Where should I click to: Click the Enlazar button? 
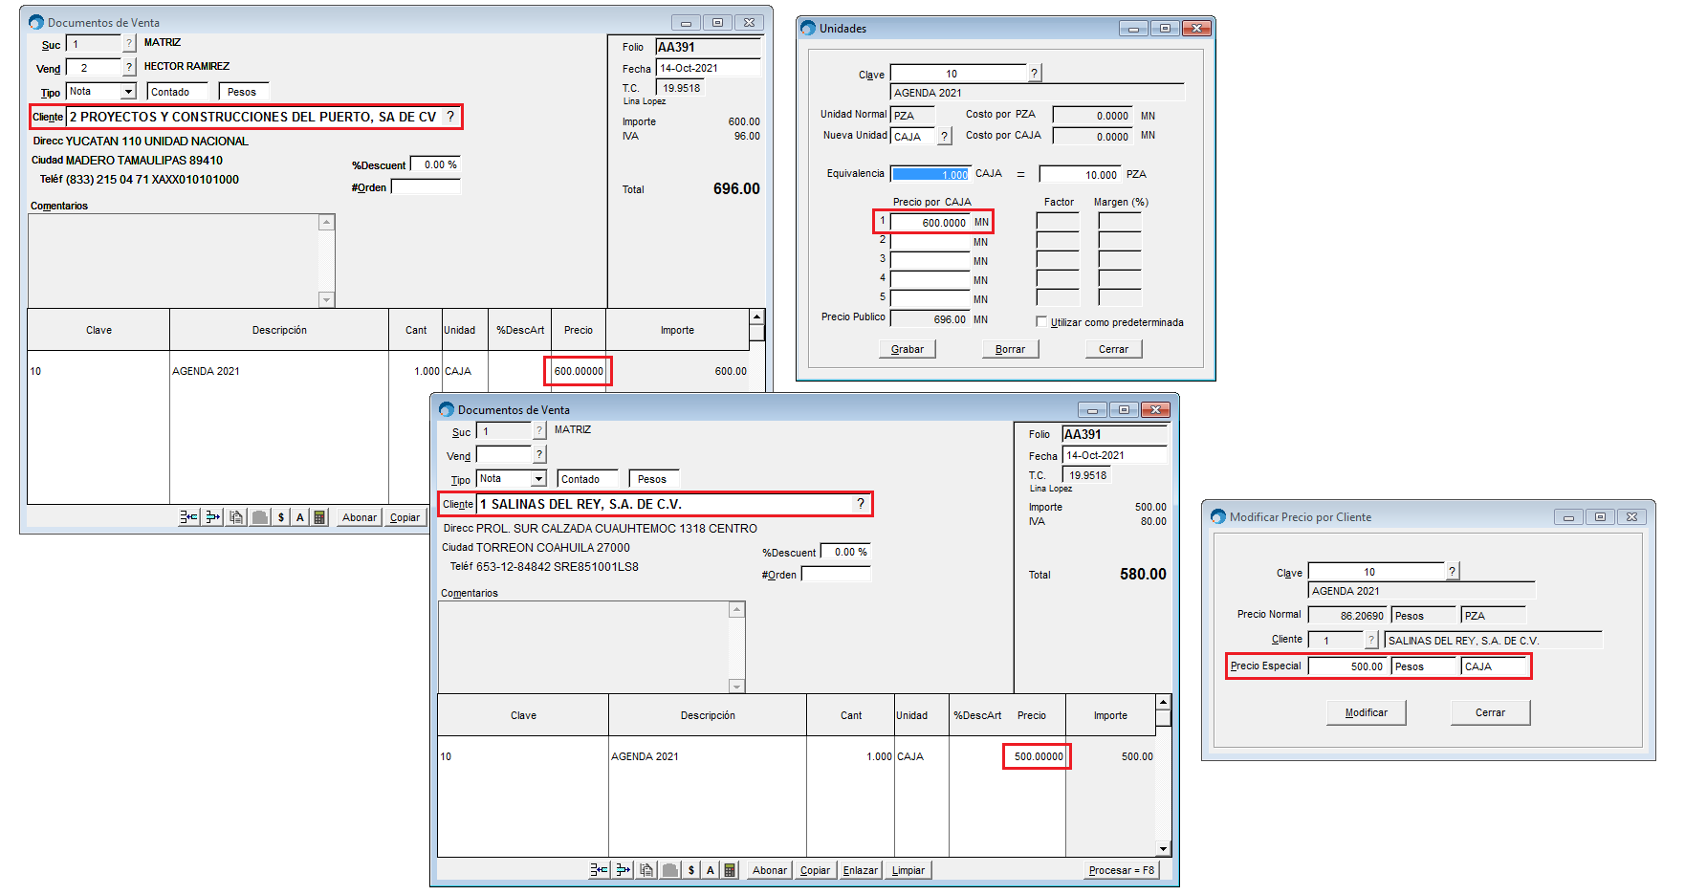tap(861, 870)
